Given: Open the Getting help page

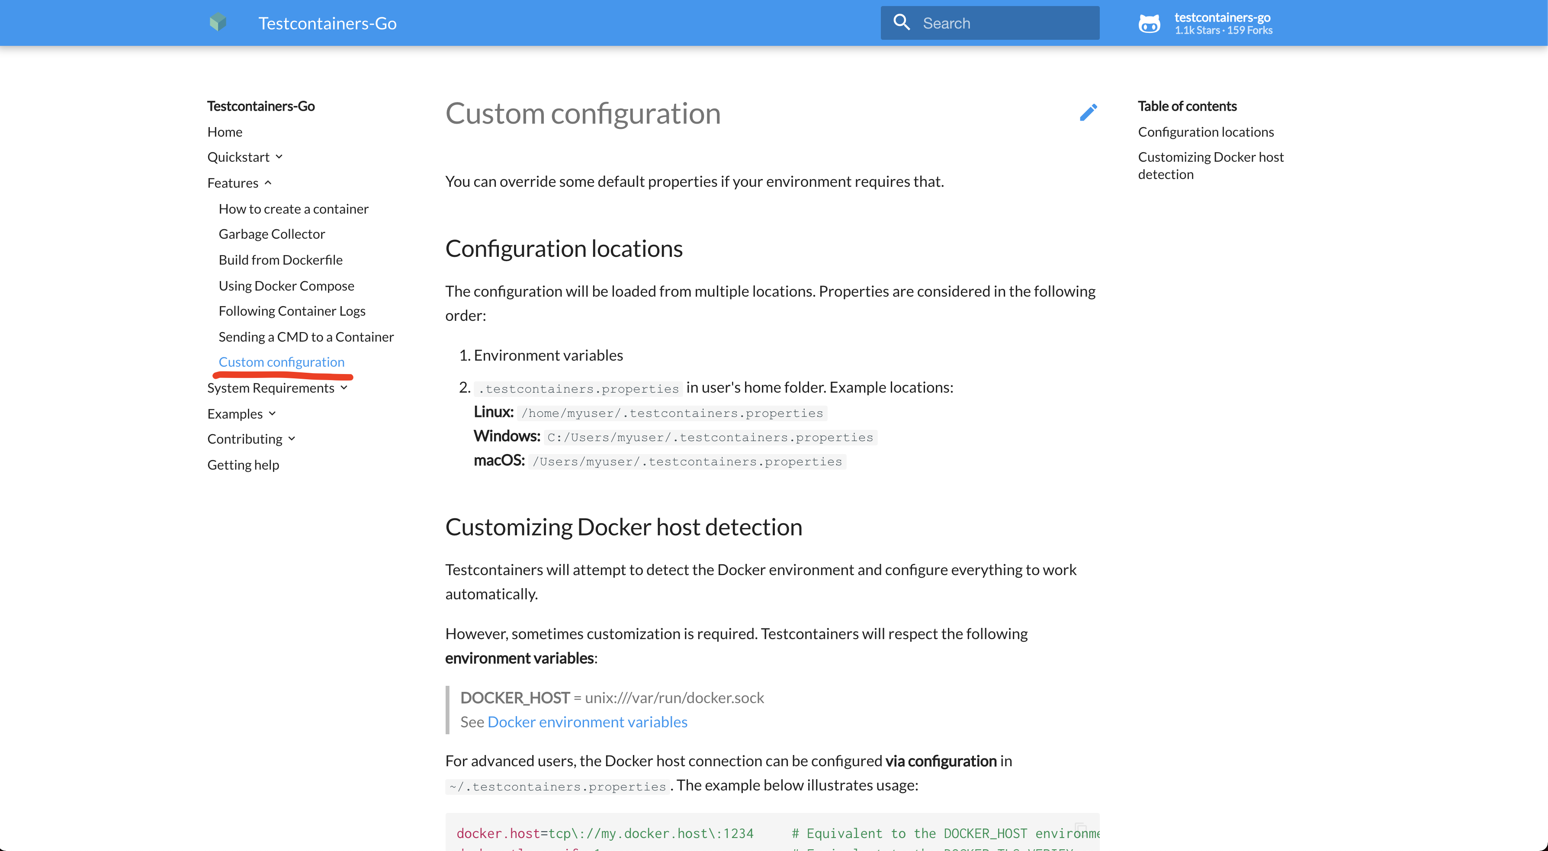Looking at the screenshot, I should pos(243,465).
